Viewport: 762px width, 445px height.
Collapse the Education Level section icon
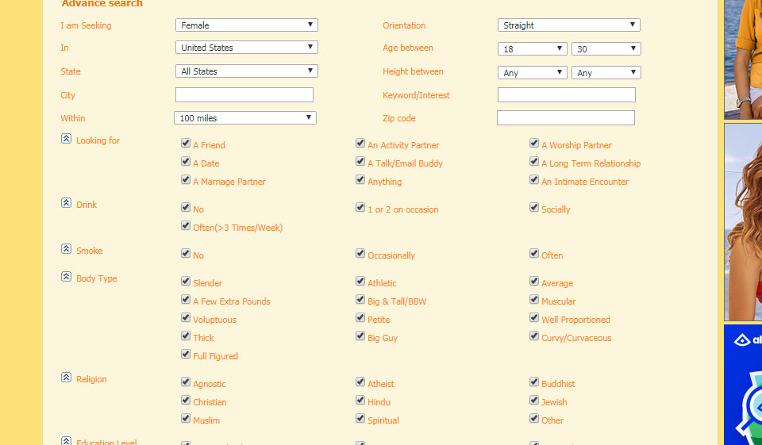coord(67,440)
